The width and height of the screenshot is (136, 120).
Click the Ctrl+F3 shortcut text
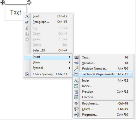tap(62, 22)
